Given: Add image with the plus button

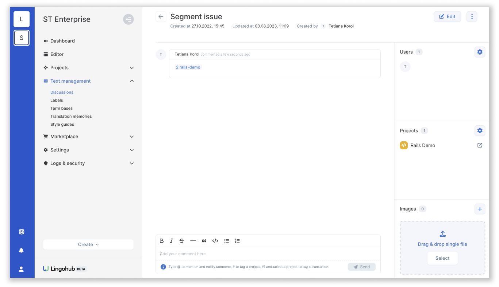Looking at the screenshot, I should click(x=480, y=209).
